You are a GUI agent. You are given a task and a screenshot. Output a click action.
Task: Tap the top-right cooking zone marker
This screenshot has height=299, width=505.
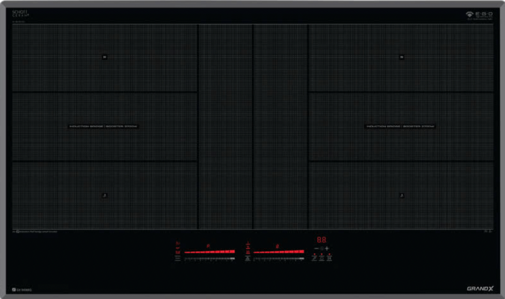point(401,57)
